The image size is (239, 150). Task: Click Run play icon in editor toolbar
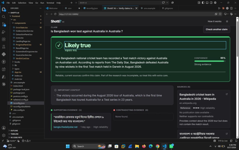[219, 8]
